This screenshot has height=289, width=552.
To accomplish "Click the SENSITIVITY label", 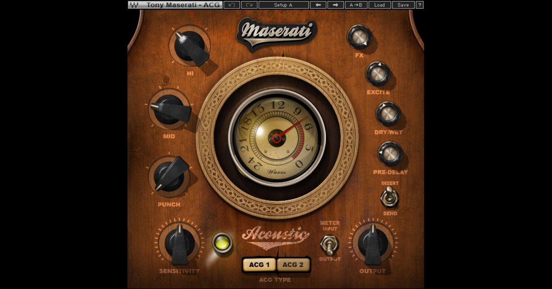I will [x=179, y=271].
